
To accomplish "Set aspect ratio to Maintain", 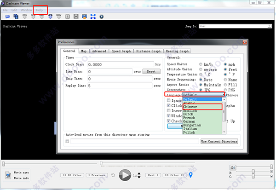I will coord(201,85).
